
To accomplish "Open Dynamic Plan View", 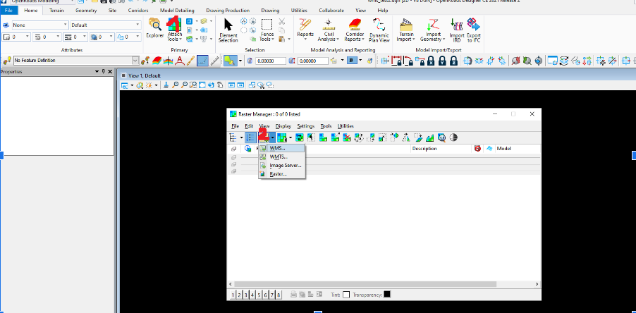I will (379, 30).
